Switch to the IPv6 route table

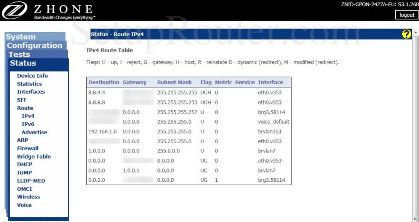[28, 124]
